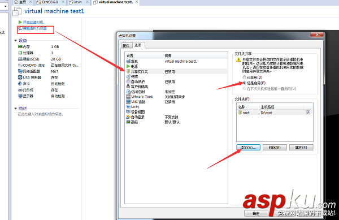Select the sound card icon
339x220 pixels.
pos(20,84)
